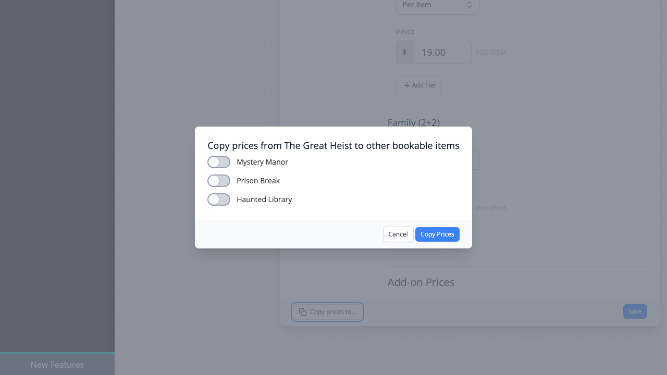Open the New Features panel
The height and width of the screenshot is (375, 667).
click(57, 365)
